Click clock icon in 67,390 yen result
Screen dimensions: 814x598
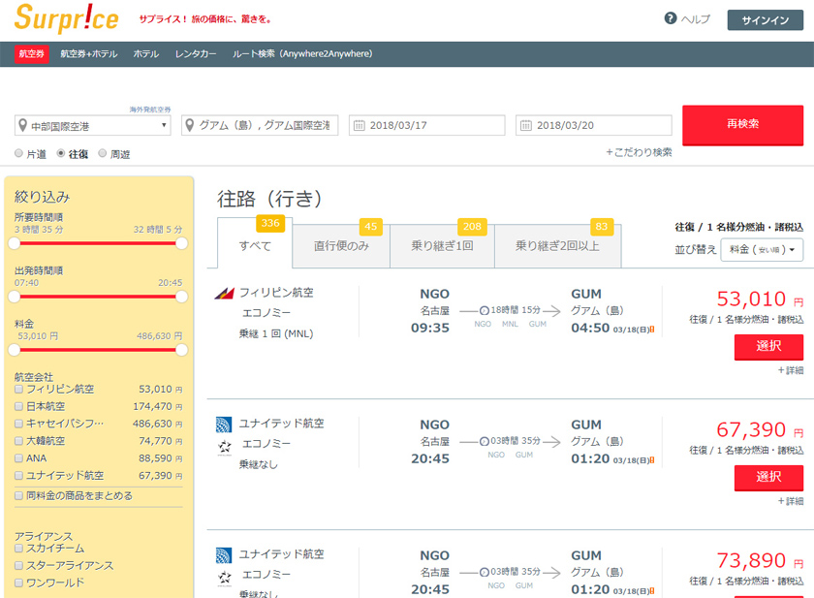(x=484, y=441)
